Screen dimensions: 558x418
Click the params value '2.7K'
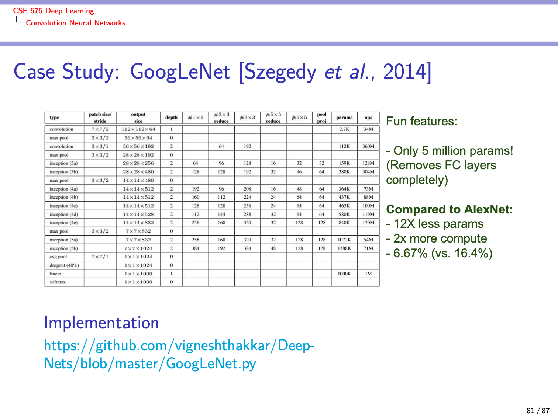tap(344, 129)
